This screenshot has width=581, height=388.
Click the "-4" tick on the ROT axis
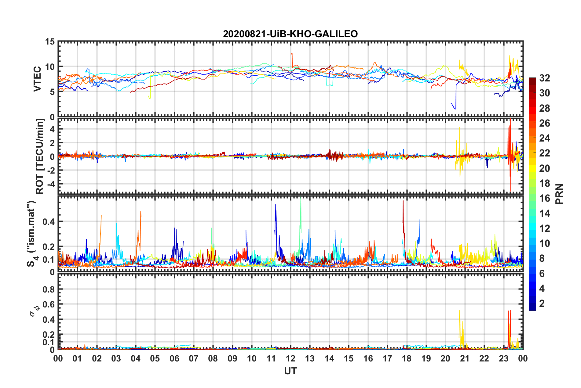click(51, 184)
